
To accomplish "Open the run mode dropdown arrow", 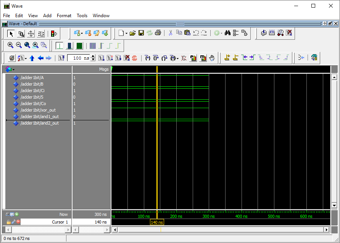I will pyautogui.click(x=26, y=58).
